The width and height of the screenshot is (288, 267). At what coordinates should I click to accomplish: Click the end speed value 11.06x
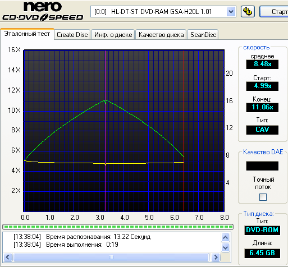tap(262, 107)
